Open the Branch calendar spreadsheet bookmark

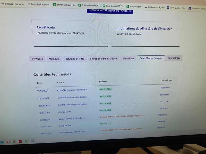pyautogui.click(x=64, y=5)
